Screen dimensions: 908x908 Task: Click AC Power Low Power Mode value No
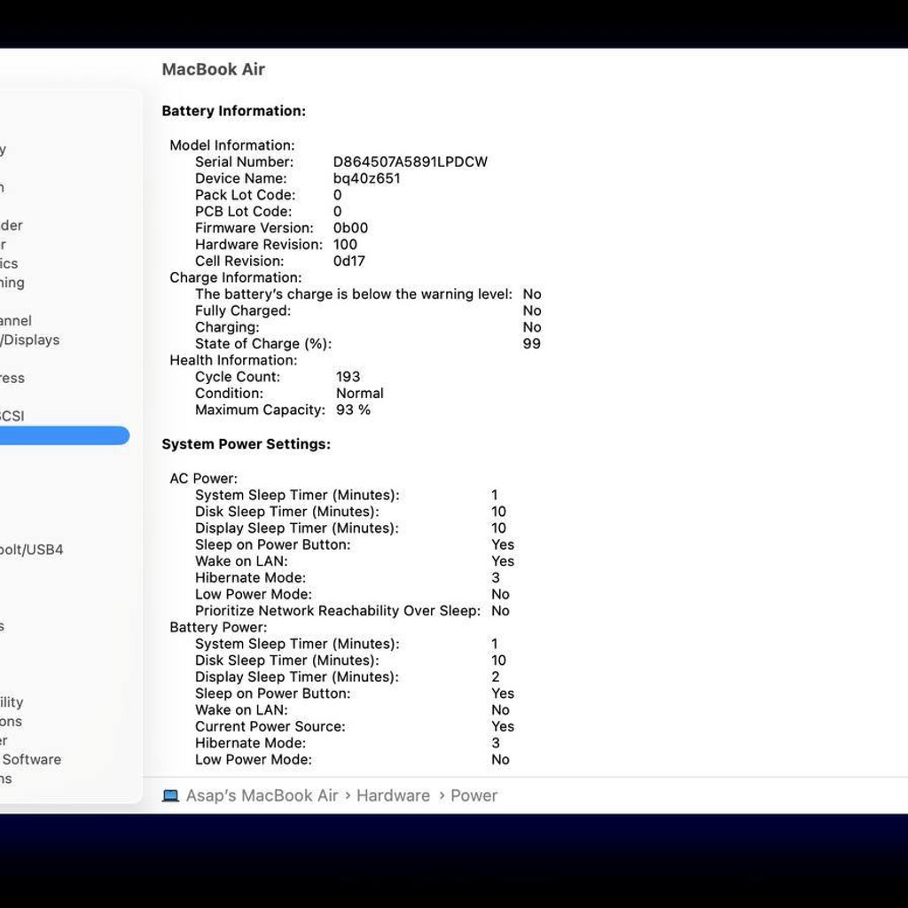point(500,594)
